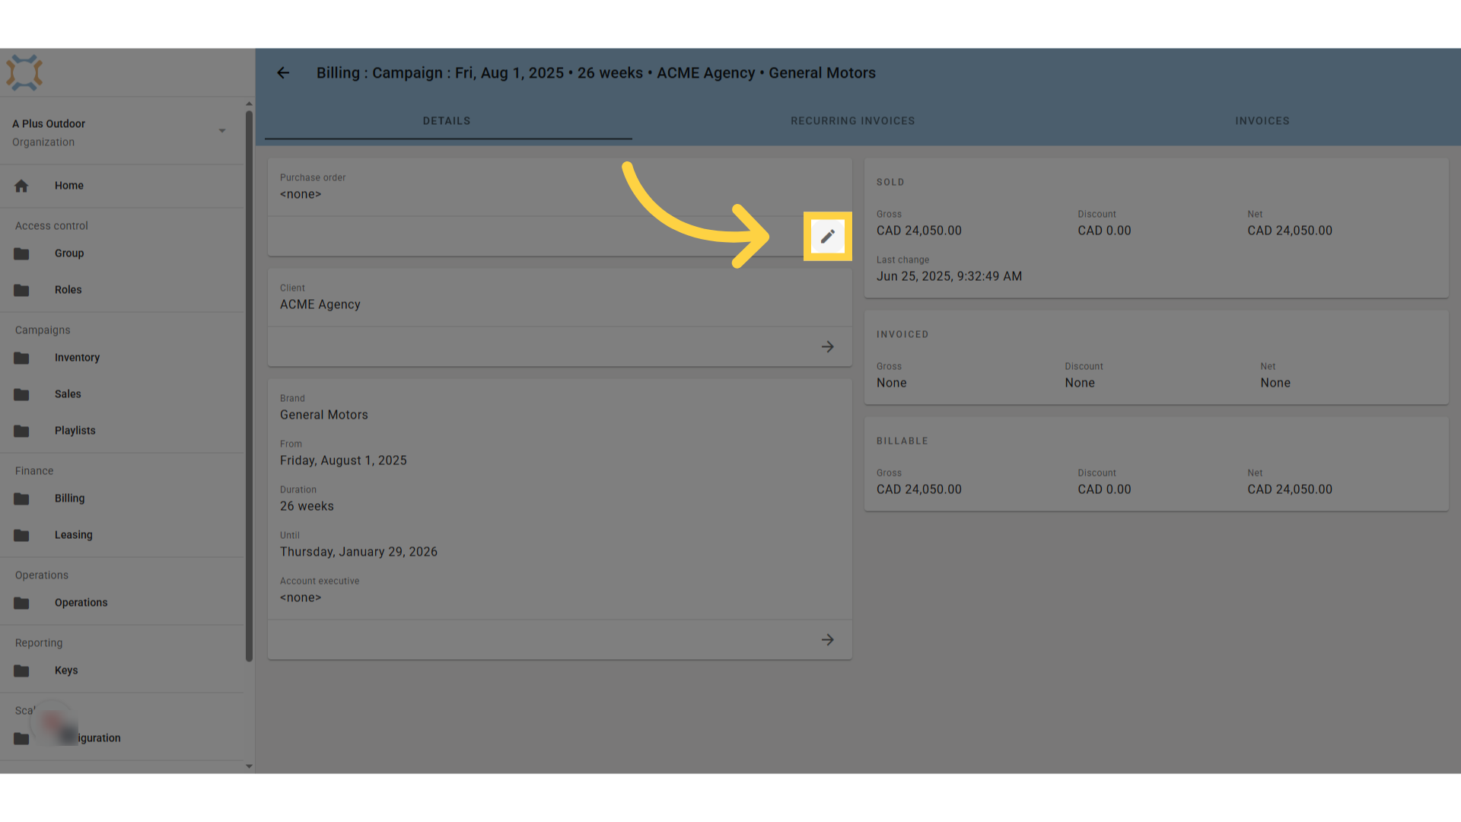Screen dimensions: 1461x822
Task: Click the Sold Gross CAD 24,050.00 value
Action: click(x=919, y=231)
